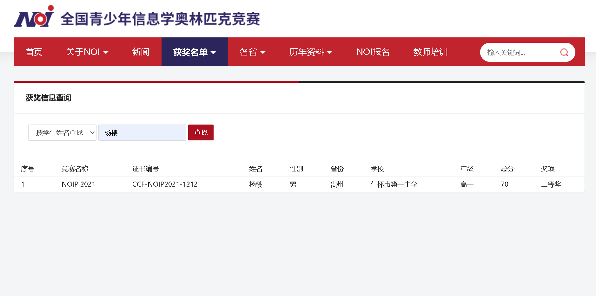Click the site title 全国青少年信息学奥林匹克竞赛
Image resolution: width=596 pixels, height=296 pixels.
[160, 19]
